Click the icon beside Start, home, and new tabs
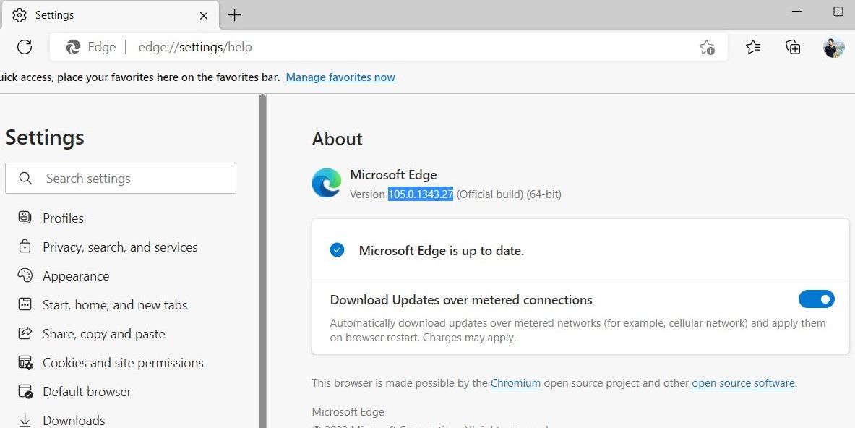Screen dimensions: 855x428 pos(25,304)
